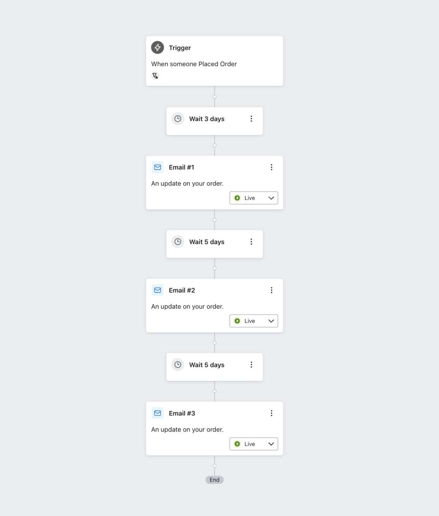This screenshot has height=516, width=439.
Task: Open the first Wait 5 days options menu
Action: click(x=251, y=242)
